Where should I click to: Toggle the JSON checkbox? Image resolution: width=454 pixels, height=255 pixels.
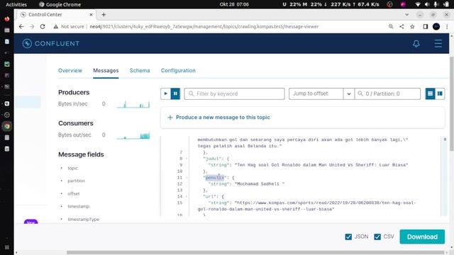[x=348, y=237]
